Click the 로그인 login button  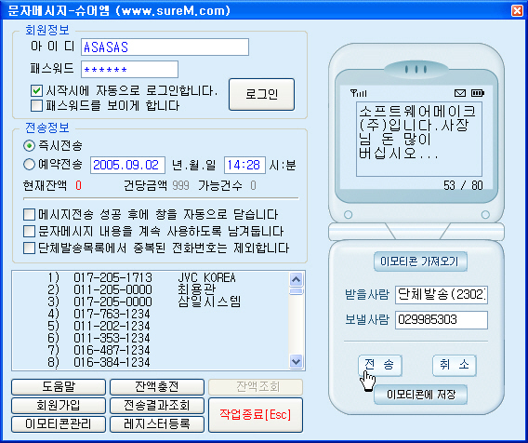261,94
